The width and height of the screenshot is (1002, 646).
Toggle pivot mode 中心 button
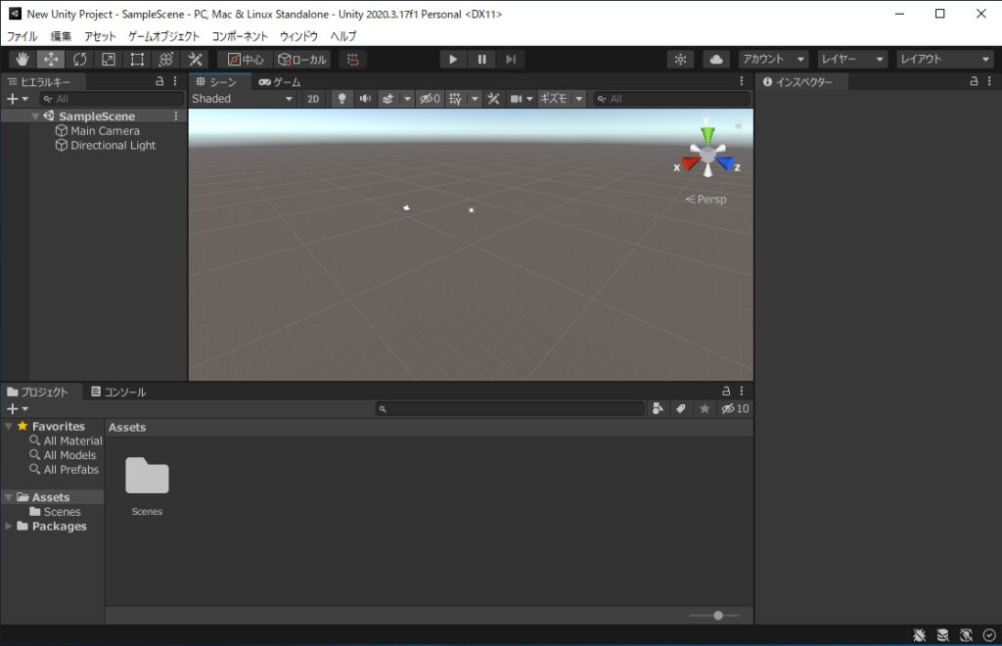(x=246, y=60)
